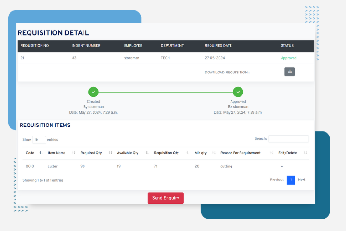
Task: Click the Approved status text
Action: tap(288, 58)
